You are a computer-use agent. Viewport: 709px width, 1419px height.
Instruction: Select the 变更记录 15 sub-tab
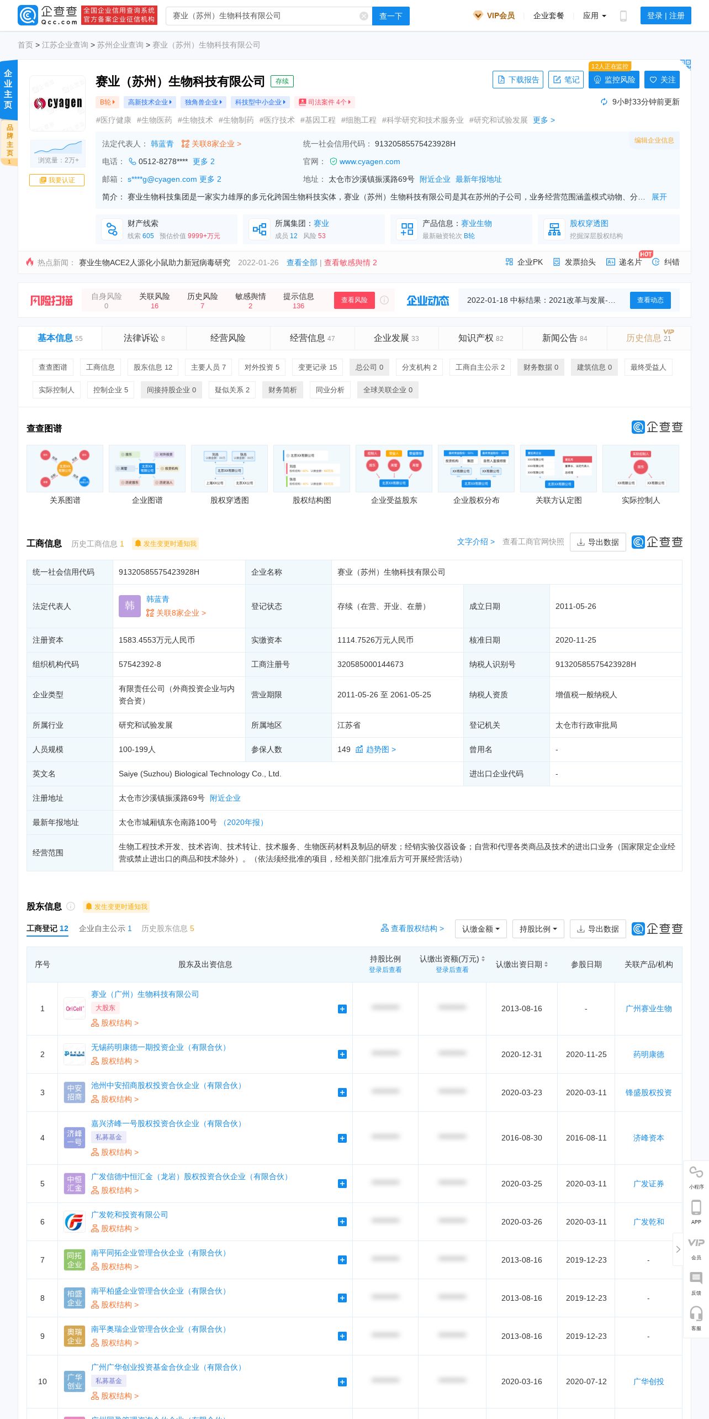(x=318, y=367)
